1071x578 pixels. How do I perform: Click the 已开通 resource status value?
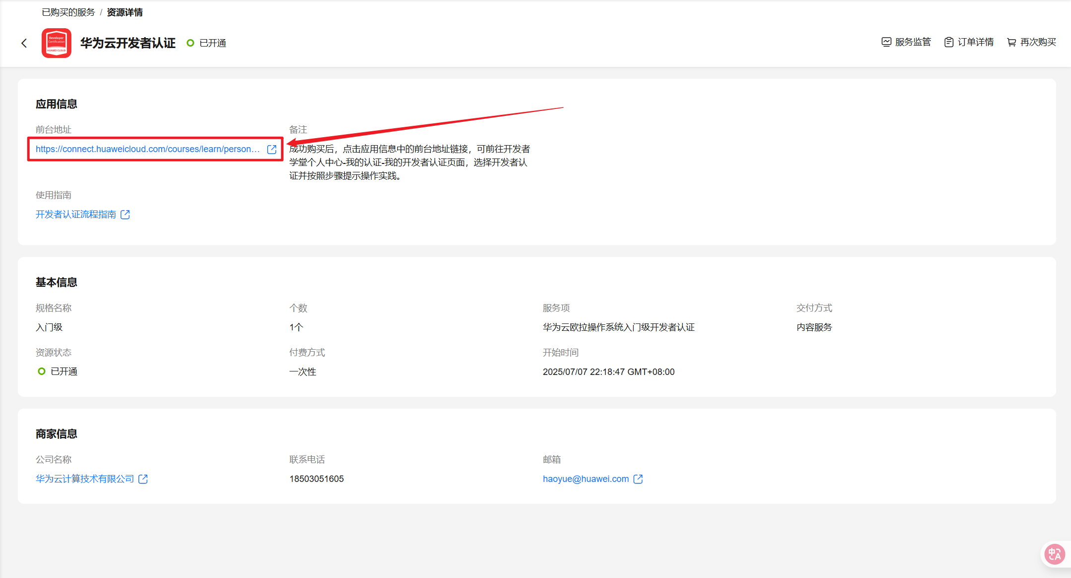58,371
